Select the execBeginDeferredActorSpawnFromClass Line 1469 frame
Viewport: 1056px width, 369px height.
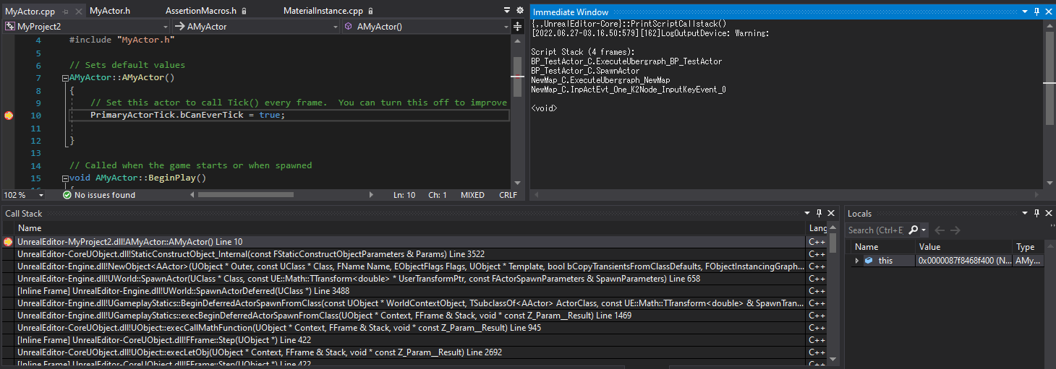(410, 316)
